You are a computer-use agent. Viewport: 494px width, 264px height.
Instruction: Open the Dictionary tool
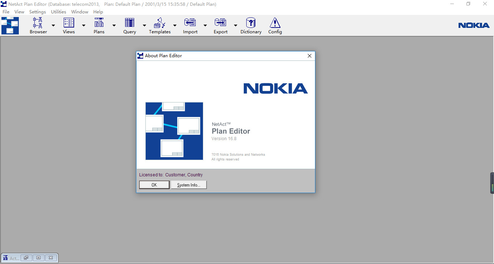click(x=251, y=25)
